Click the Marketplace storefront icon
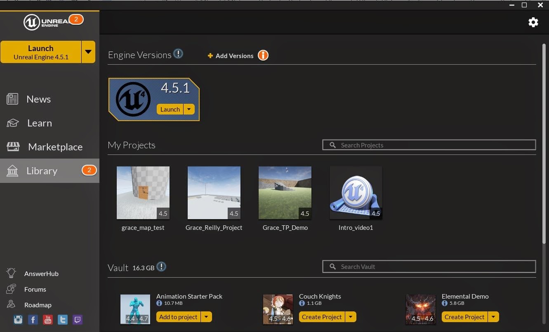Screen dimensions: 549x332 click(x=13, y=147)
